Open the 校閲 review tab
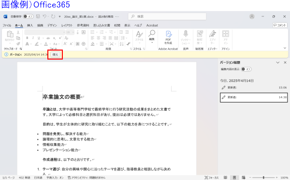The width and height of the screenshot is (290, 180). (x=117, y=26)
